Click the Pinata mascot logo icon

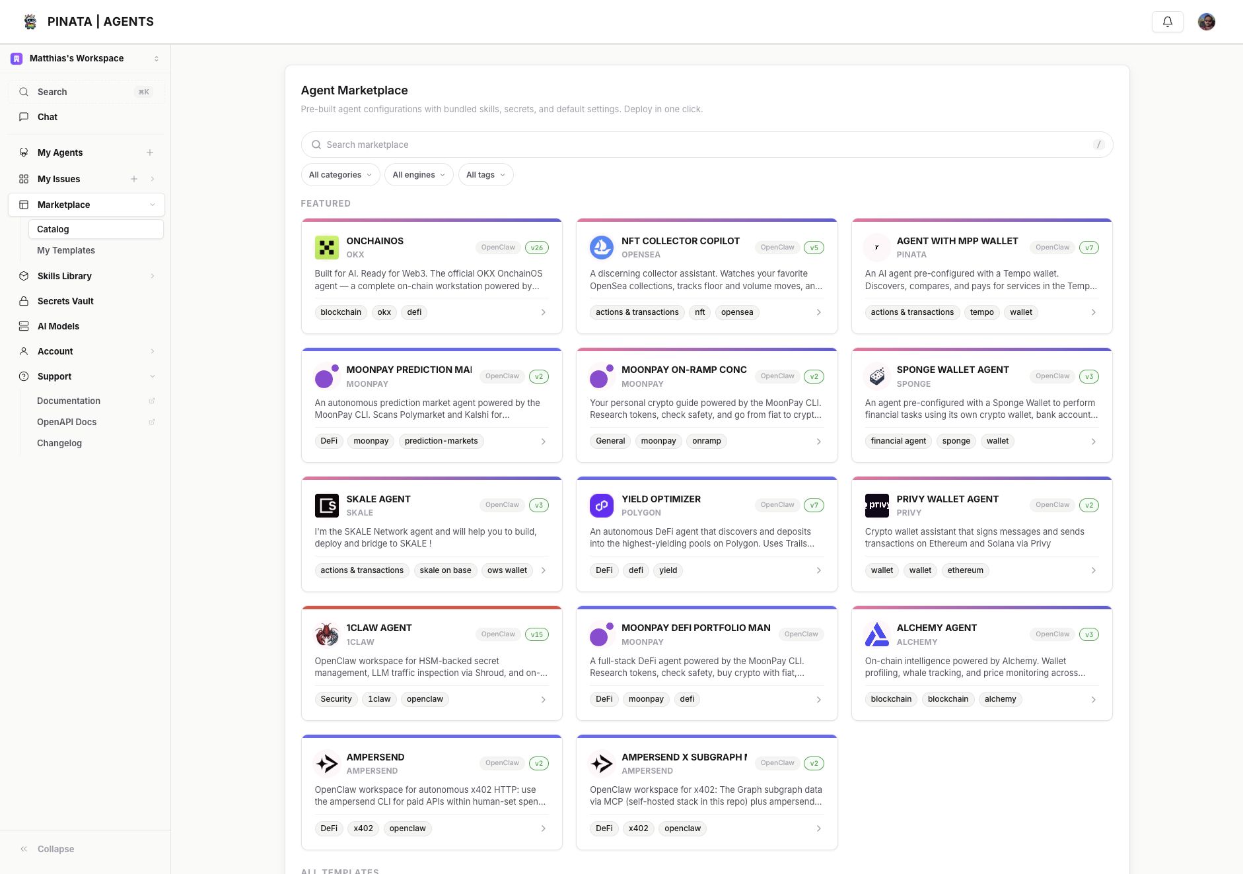coord(30,22)
